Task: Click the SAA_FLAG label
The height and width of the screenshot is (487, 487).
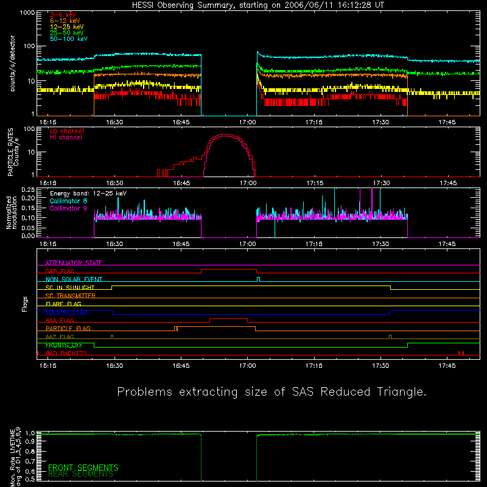Action: click(60, 320)
